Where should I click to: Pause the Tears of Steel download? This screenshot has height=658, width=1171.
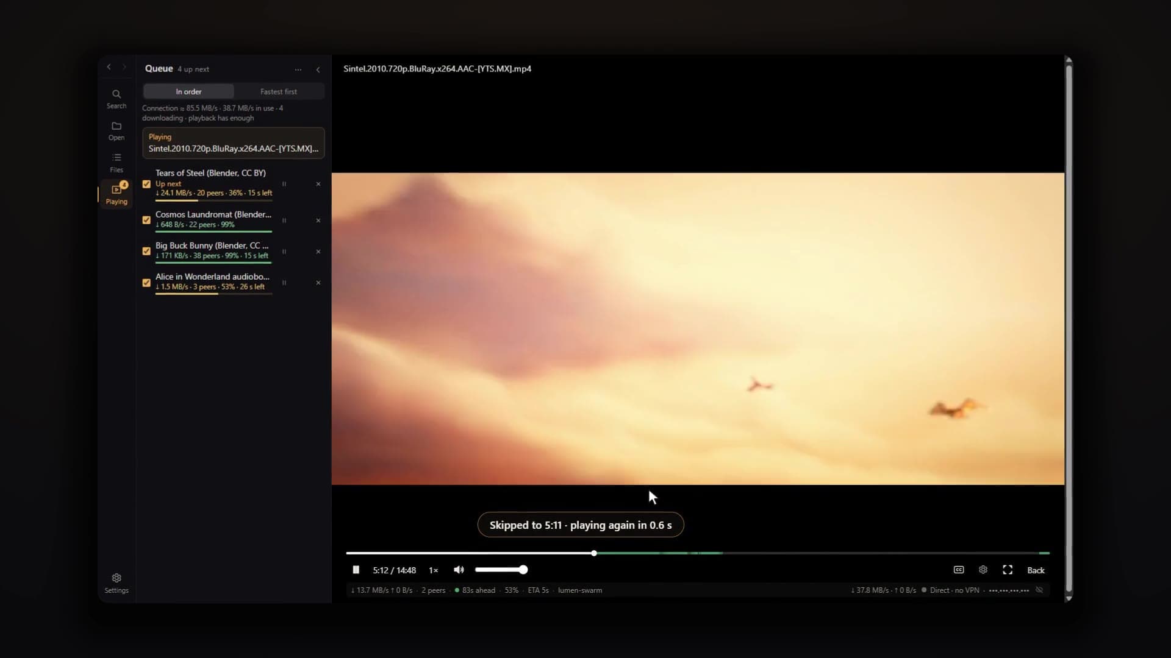(x=284, y=184)
